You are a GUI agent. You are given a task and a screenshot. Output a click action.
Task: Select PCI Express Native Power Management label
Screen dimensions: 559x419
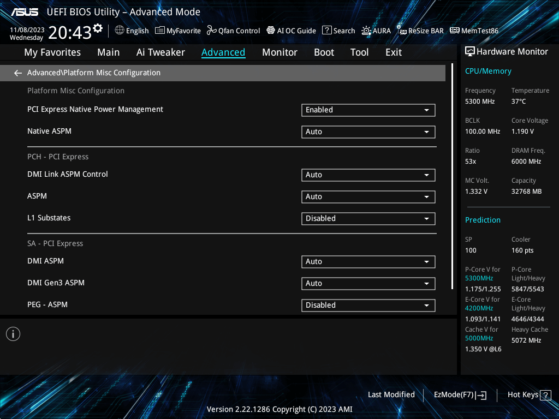[95, 109]
